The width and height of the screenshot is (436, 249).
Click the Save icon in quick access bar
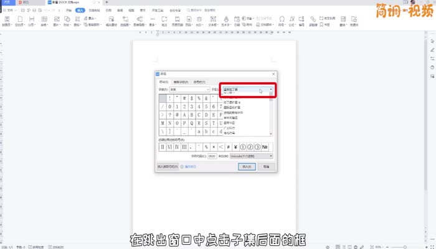(23, 11)
